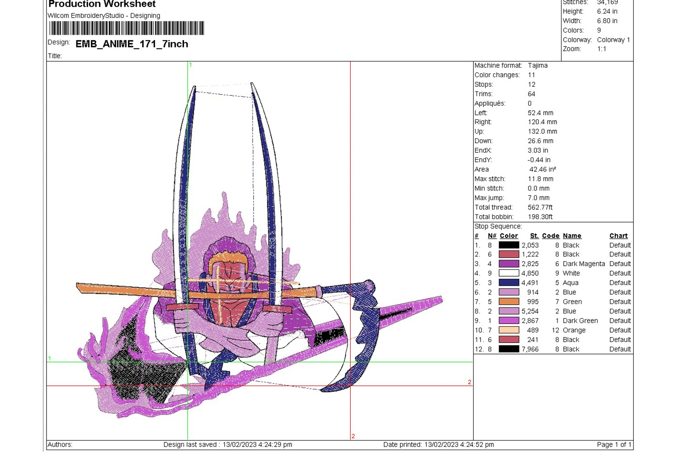
Task: Pick the White color swatch in stop 4
Action: coord(509,273)
